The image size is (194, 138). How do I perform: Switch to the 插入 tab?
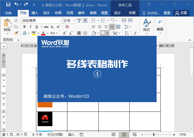(x=35, y=13)
